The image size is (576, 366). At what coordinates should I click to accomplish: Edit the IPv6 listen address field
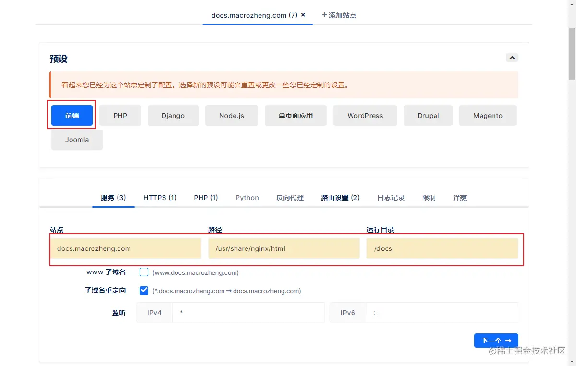tap(442, 313)
